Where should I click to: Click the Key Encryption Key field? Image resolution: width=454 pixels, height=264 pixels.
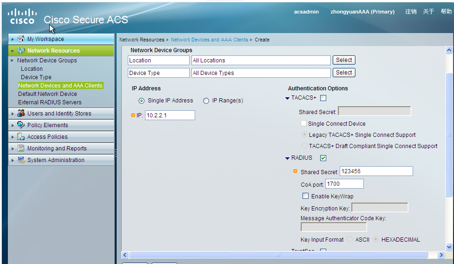[x=380, y=208]
